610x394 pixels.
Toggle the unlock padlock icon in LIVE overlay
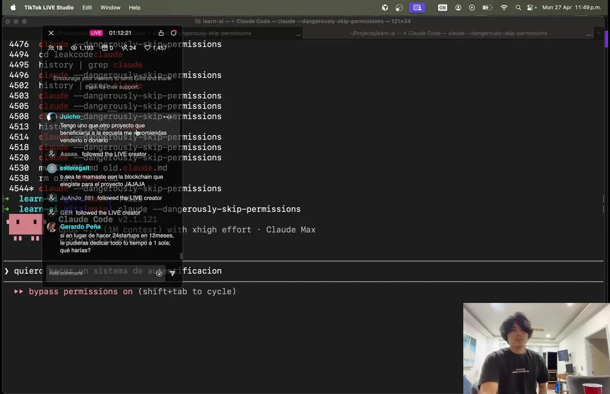coord(161,33)
